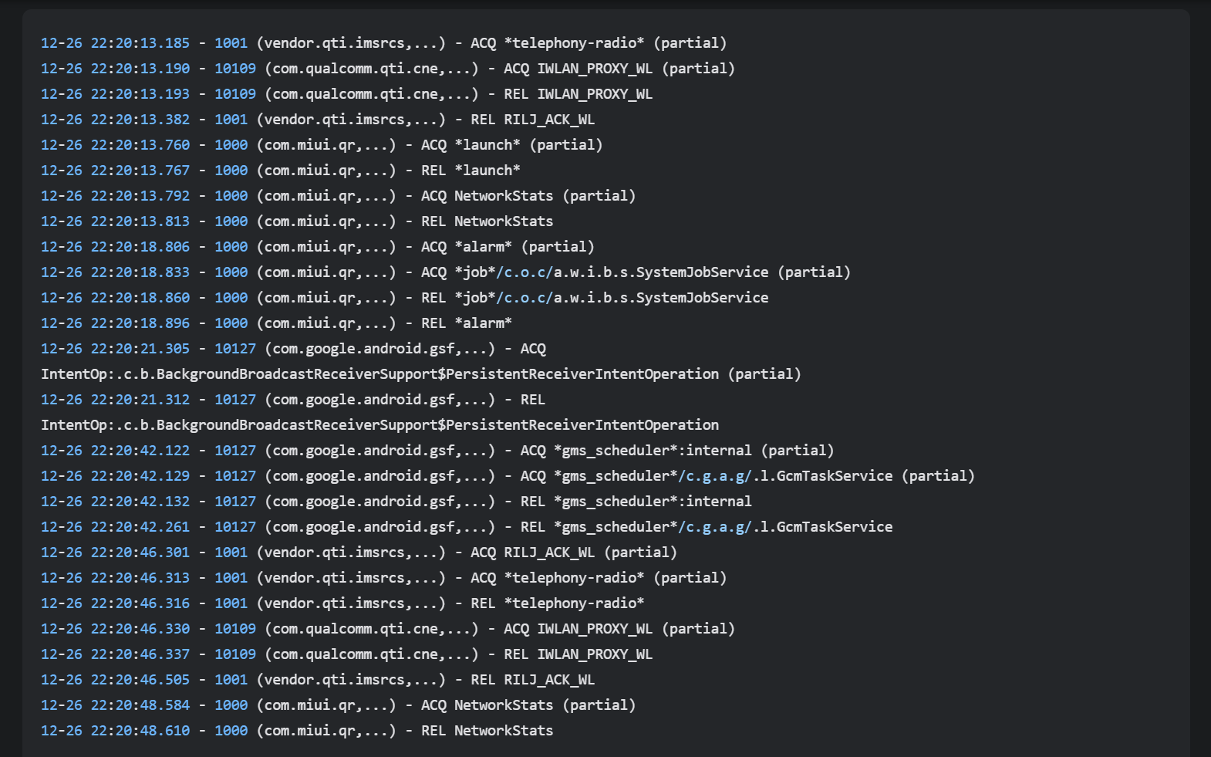Viewport: 1211px width, 757px height.
Task: Click the timestamp 22:20:13.767
Action: tap(140, 171)
